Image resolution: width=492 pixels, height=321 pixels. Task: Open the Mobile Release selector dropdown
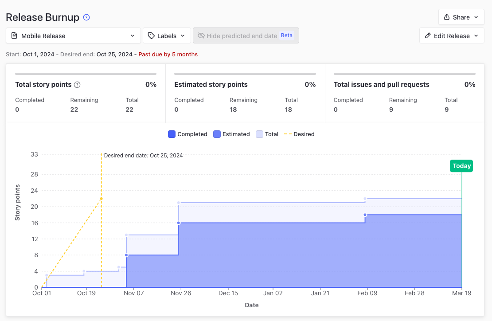click(x=73, y=36)
